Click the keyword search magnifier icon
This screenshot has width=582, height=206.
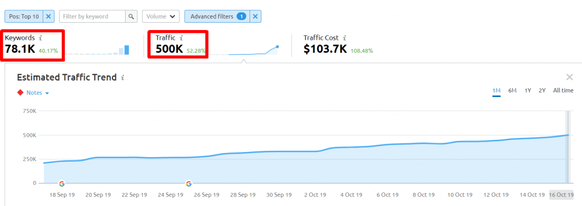(131, 16)
